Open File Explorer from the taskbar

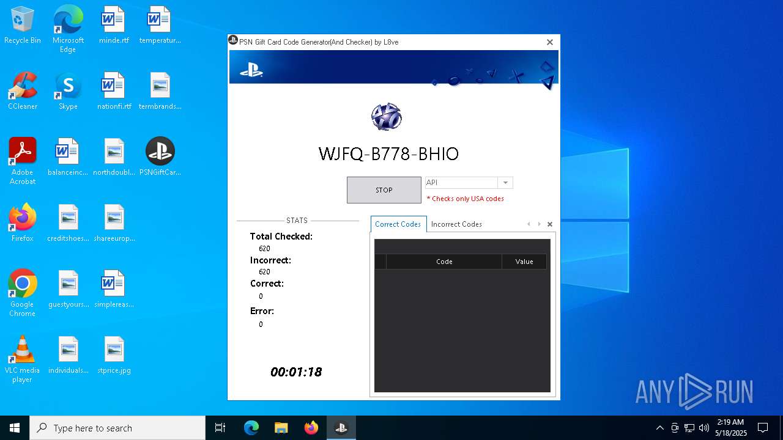(281, 428)
